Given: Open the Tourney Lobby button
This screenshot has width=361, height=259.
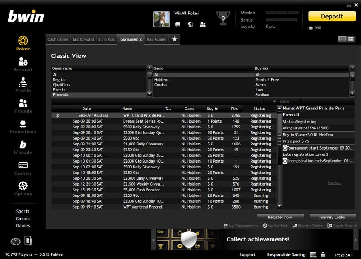Looking at the screenshot, I should click(x=332, y=217).
